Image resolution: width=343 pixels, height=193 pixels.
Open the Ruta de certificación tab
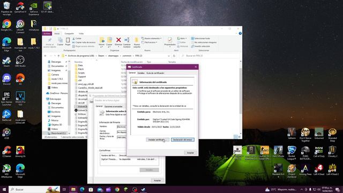(155, 73)
